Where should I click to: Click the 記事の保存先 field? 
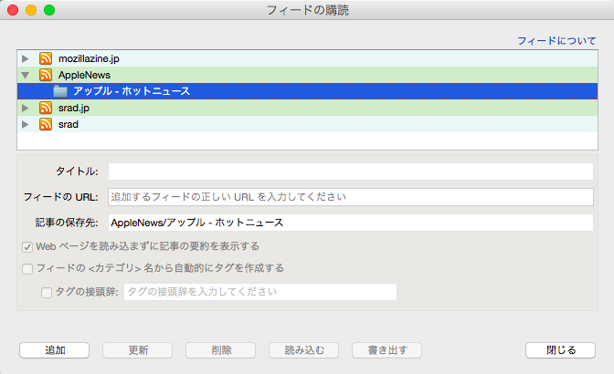pos(351,223)
